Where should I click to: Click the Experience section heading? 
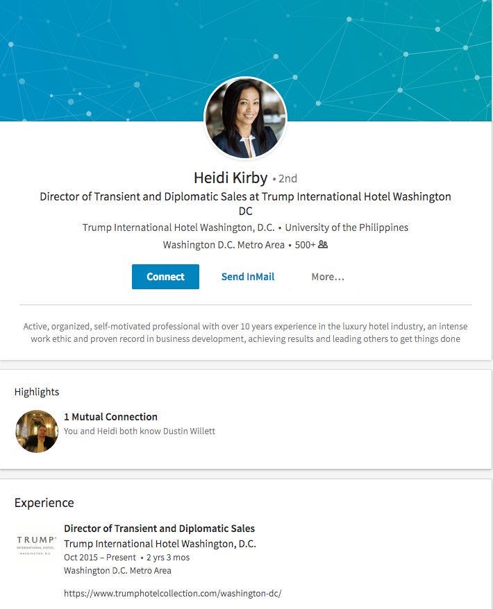44,503
